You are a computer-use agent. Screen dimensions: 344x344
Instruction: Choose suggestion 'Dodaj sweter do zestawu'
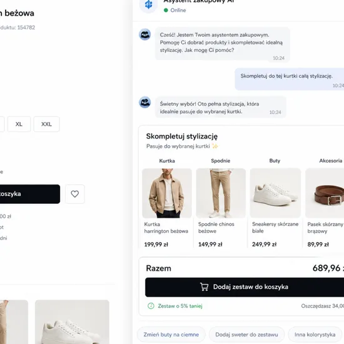click(246, 335)
